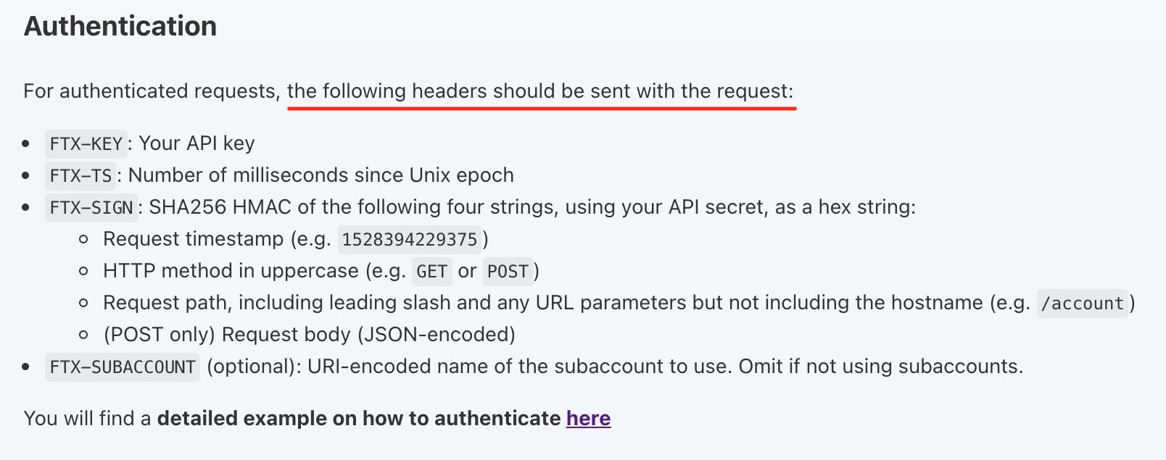Click "HTTP method in uppercase" bullet text
1166x460 pixels.
point(231,271)
